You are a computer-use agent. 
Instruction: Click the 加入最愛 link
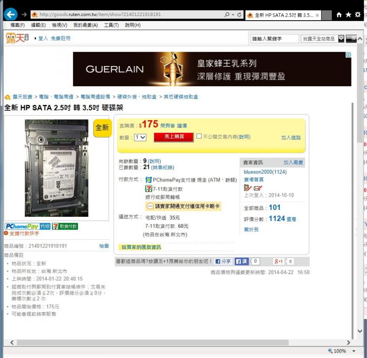tap(293, 163)
